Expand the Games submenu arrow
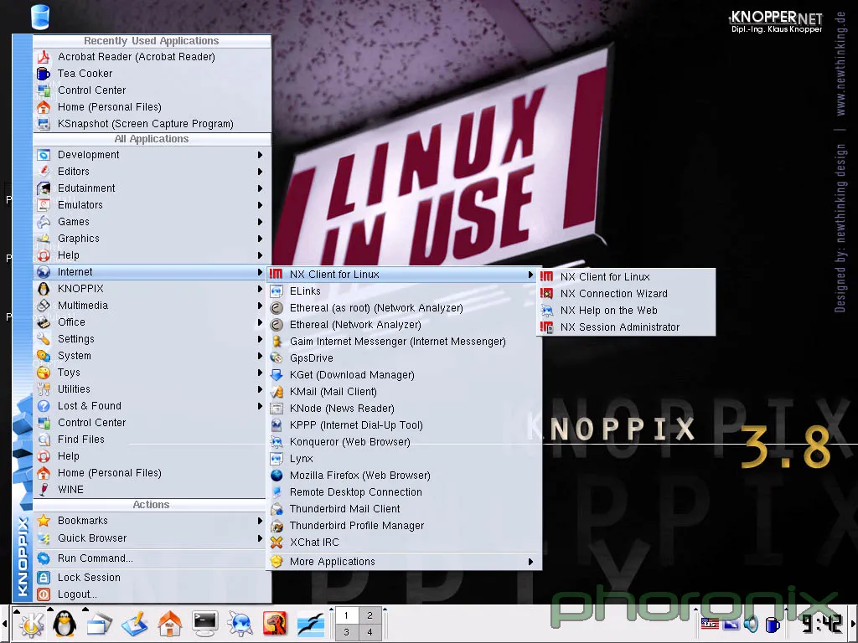This screenshot has height=643, width=858. point(260,222)
